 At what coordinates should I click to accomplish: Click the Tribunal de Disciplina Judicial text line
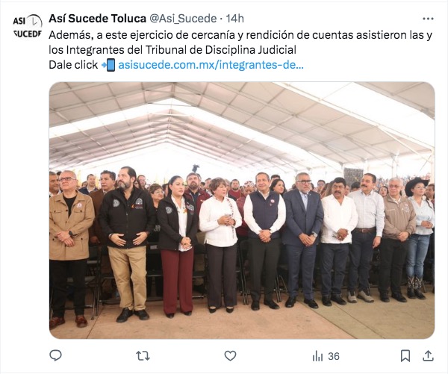click(172, 50)
